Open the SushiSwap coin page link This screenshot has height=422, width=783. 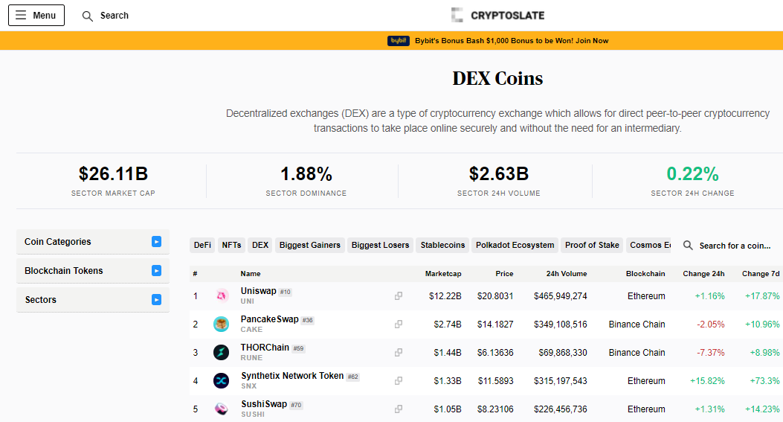click(264, 404)
